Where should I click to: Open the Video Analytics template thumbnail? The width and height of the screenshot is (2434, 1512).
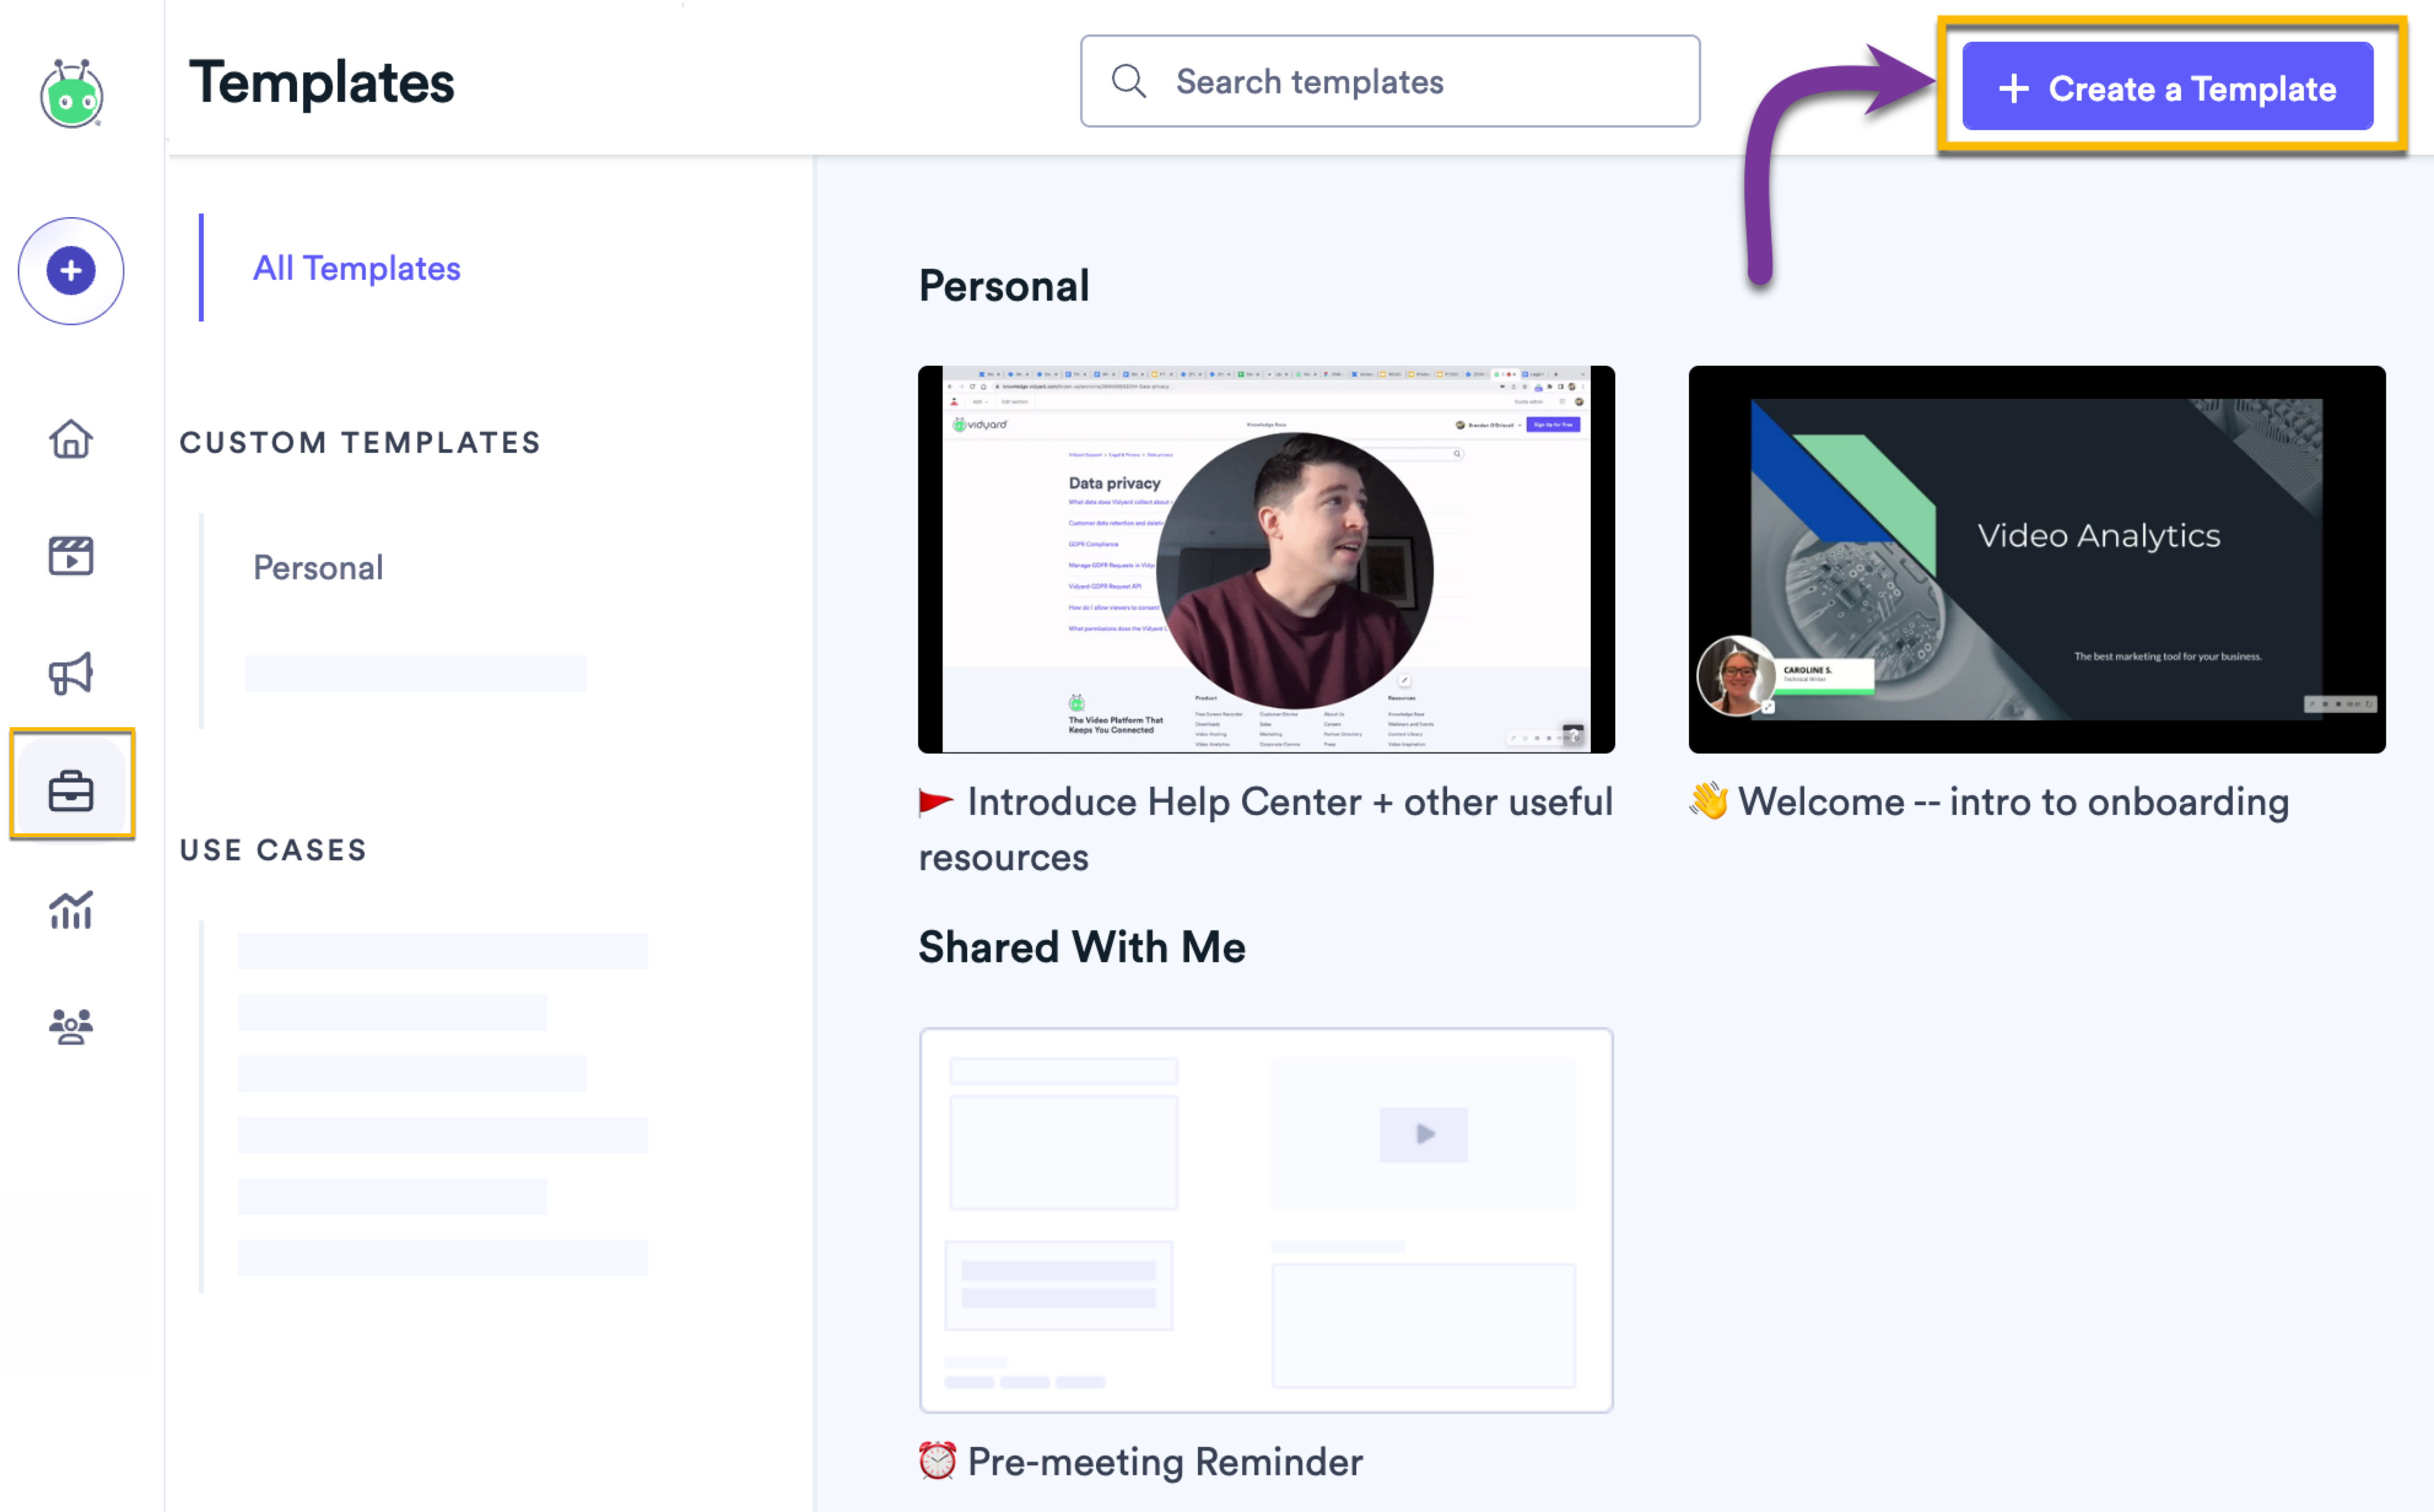[x=2036, y=559]
